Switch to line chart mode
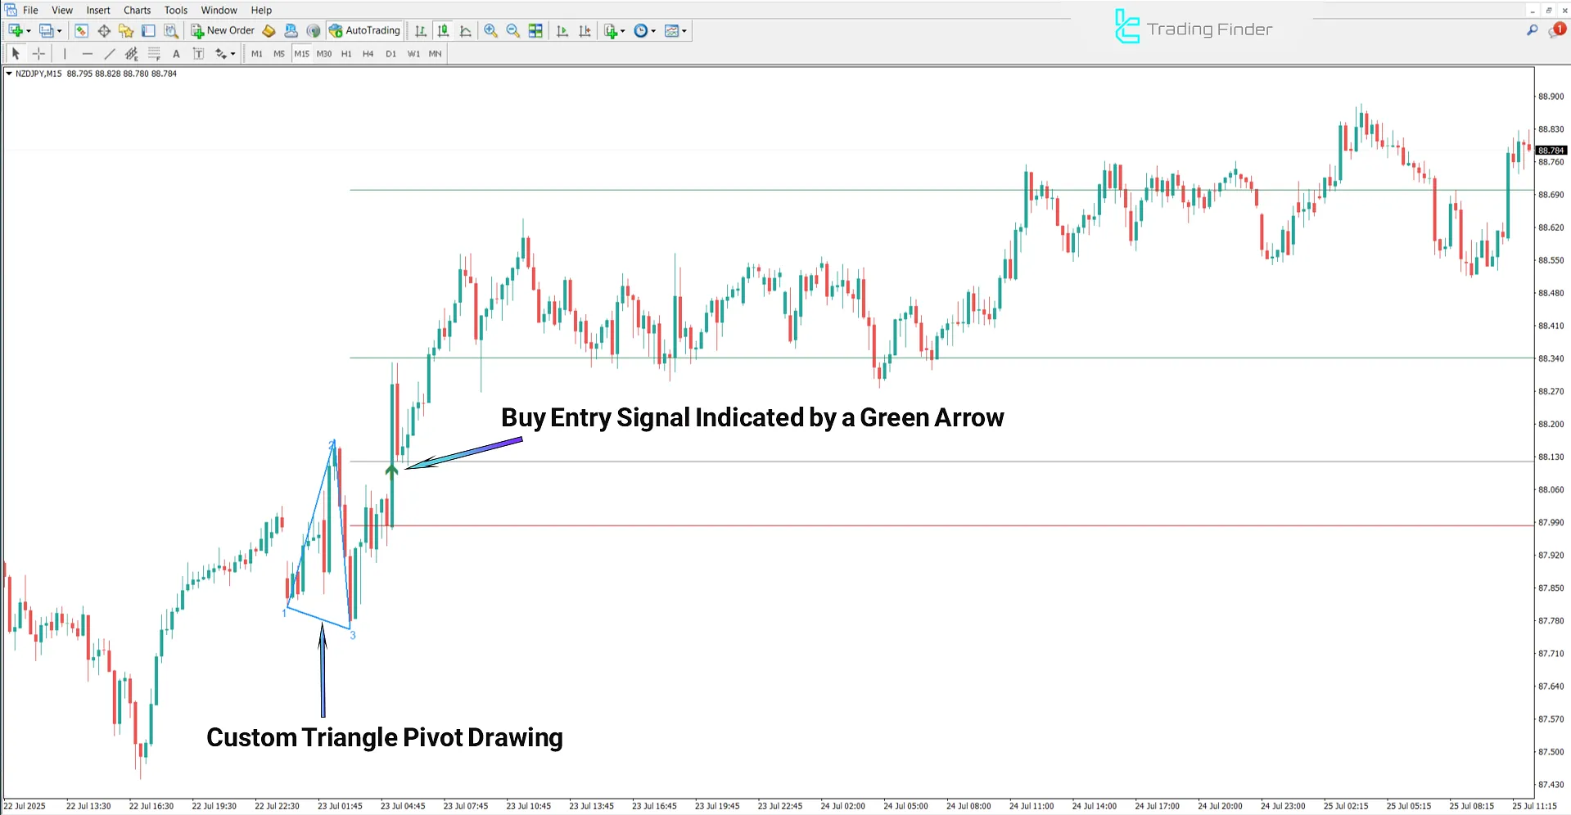 pyautogui.click(x=466, y=30)
